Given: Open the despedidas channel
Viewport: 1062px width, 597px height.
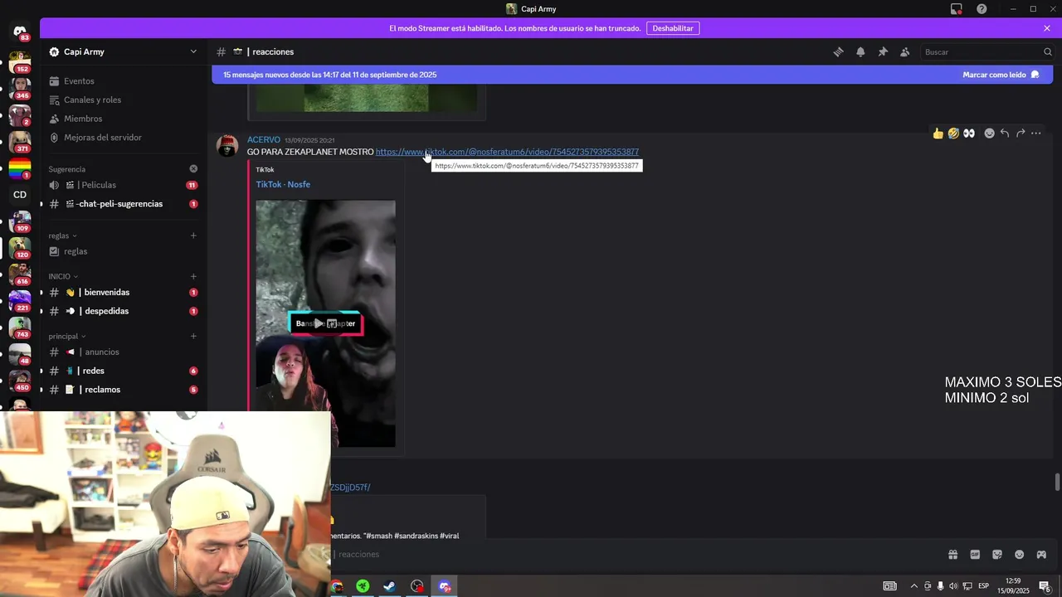Looking at the screenshot, I should (x=123, y=311).
